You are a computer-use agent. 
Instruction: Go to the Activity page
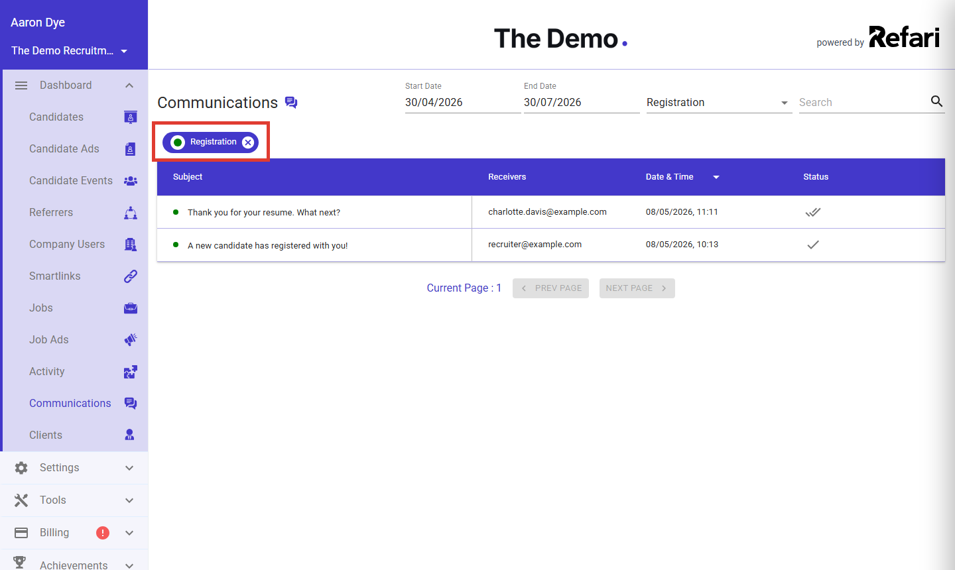point(47,372)
